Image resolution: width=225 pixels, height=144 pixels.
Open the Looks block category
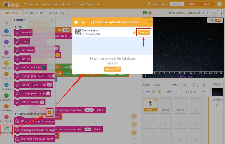coord(6,44)
